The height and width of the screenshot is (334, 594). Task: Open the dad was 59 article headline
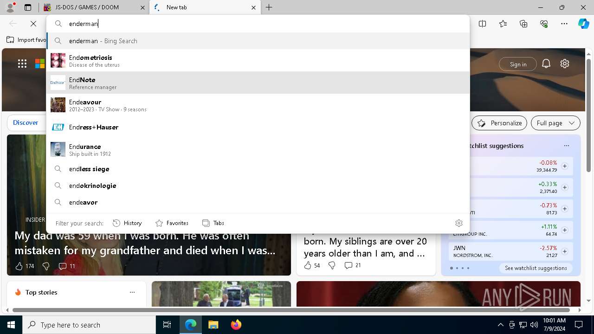[145, 243]
